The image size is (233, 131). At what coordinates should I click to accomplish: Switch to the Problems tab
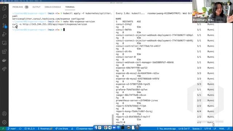tap(18, 7)
